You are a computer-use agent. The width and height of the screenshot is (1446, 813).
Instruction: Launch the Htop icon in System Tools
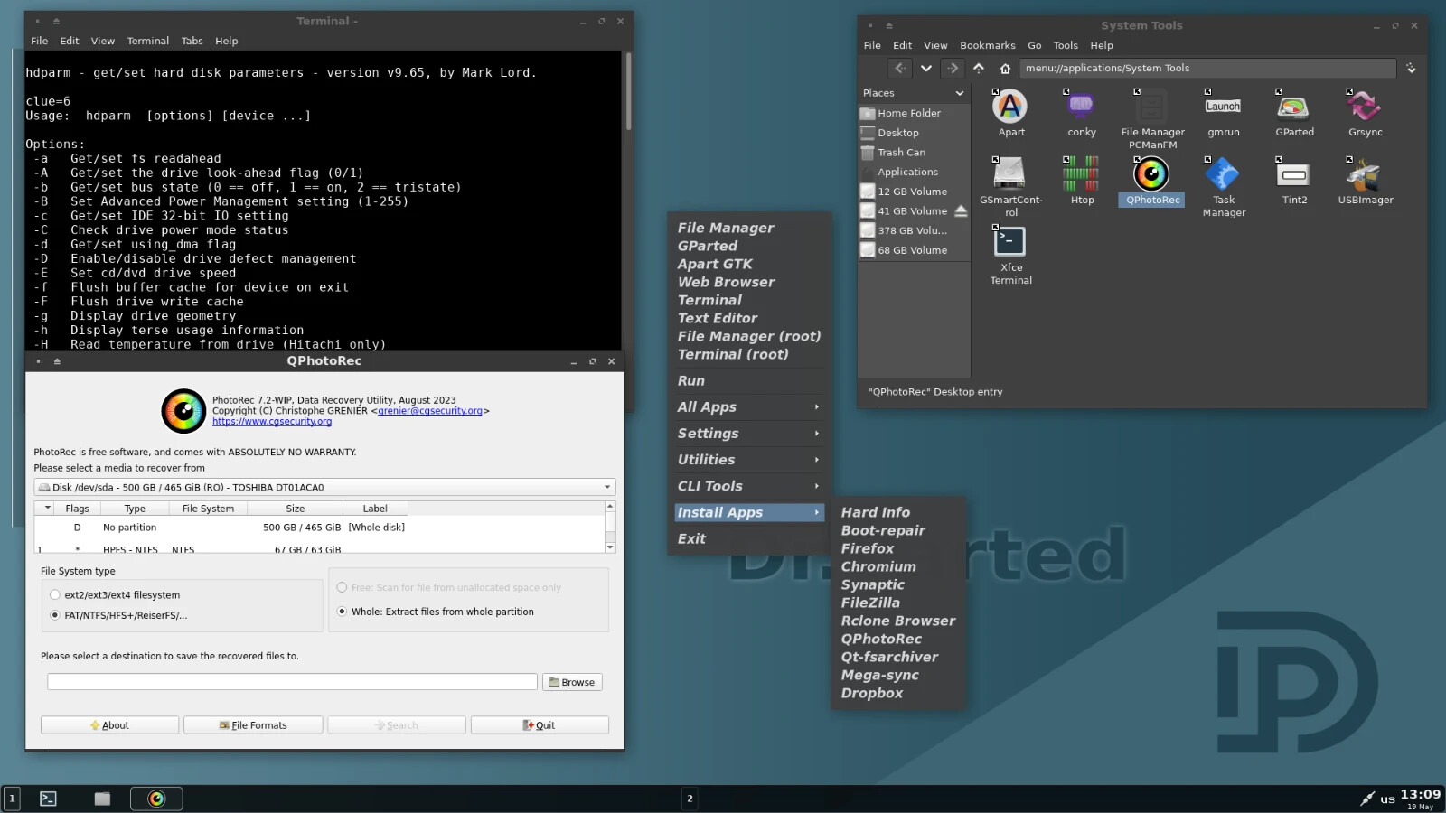click(1082, 181)
